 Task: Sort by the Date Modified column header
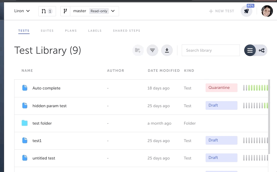pos(164,71)
